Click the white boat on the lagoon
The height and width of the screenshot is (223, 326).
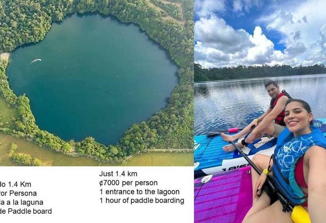click(36, 61)
